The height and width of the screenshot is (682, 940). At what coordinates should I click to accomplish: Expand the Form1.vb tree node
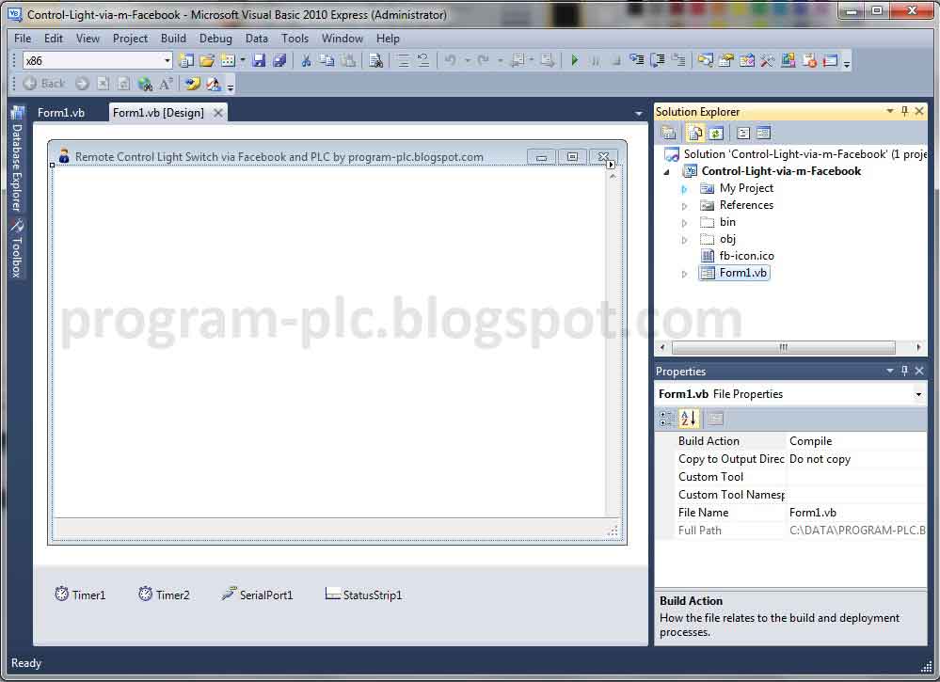pyautogui.click(x=684, y=274)
